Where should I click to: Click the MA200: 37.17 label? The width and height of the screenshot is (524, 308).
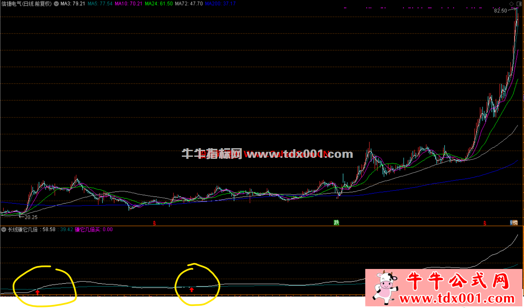coord(220,4)
